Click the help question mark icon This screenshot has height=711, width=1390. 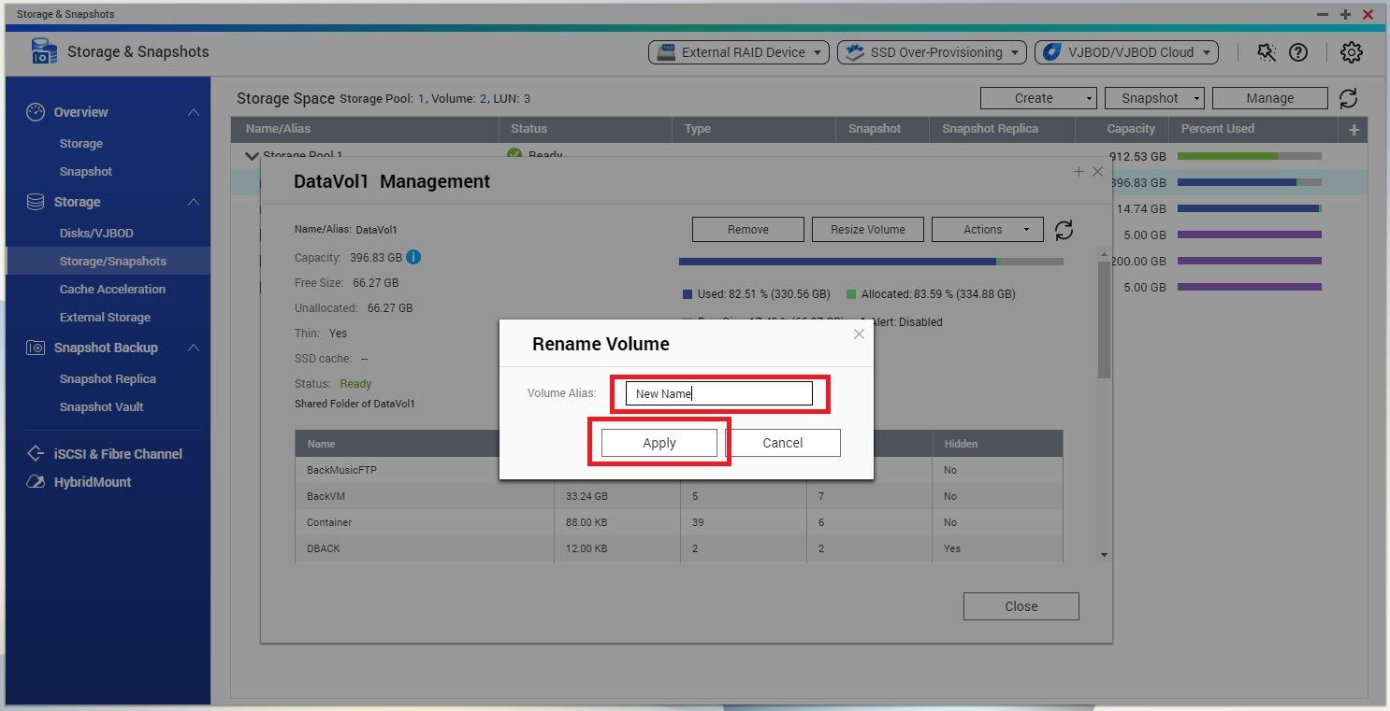coord(1297,52)
